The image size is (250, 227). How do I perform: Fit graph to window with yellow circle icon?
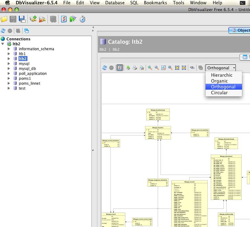coord(177,68)
